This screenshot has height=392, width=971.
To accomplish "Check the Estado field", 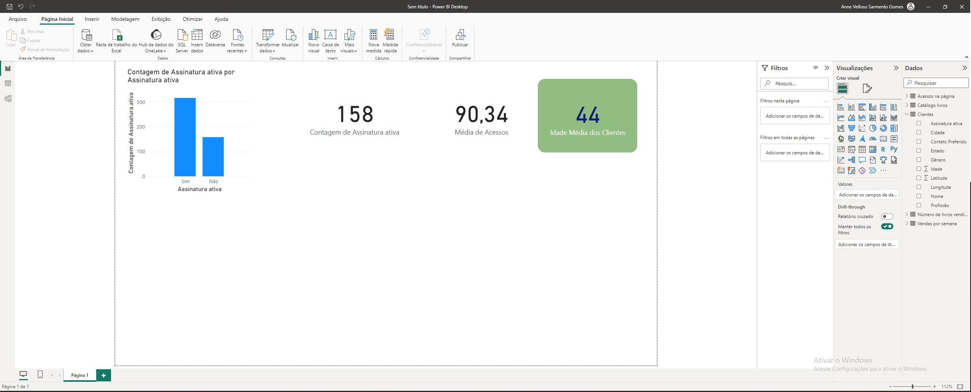I will click(919, 151).
